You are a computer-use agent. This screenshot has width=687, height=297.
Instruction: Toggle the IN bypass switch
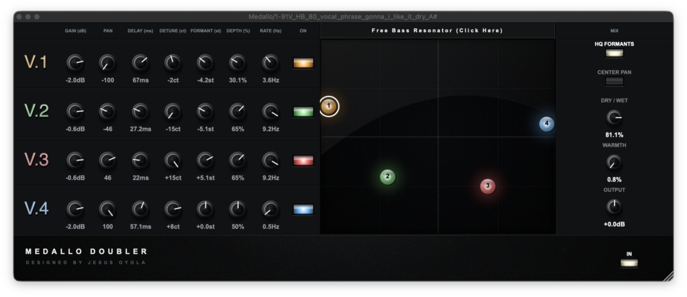coord(629,263)
